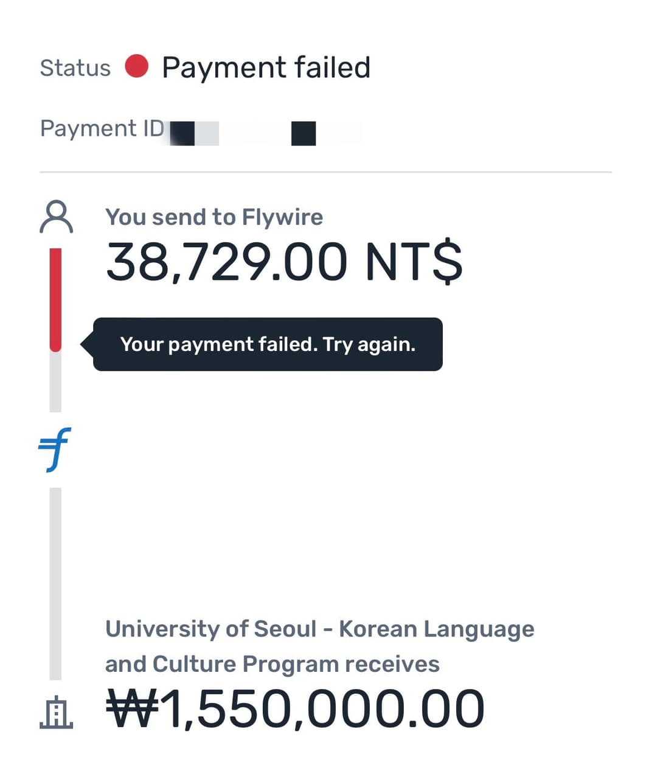Click the red failed progress bar segment
The image size is (652, 779).
(55, 298)
